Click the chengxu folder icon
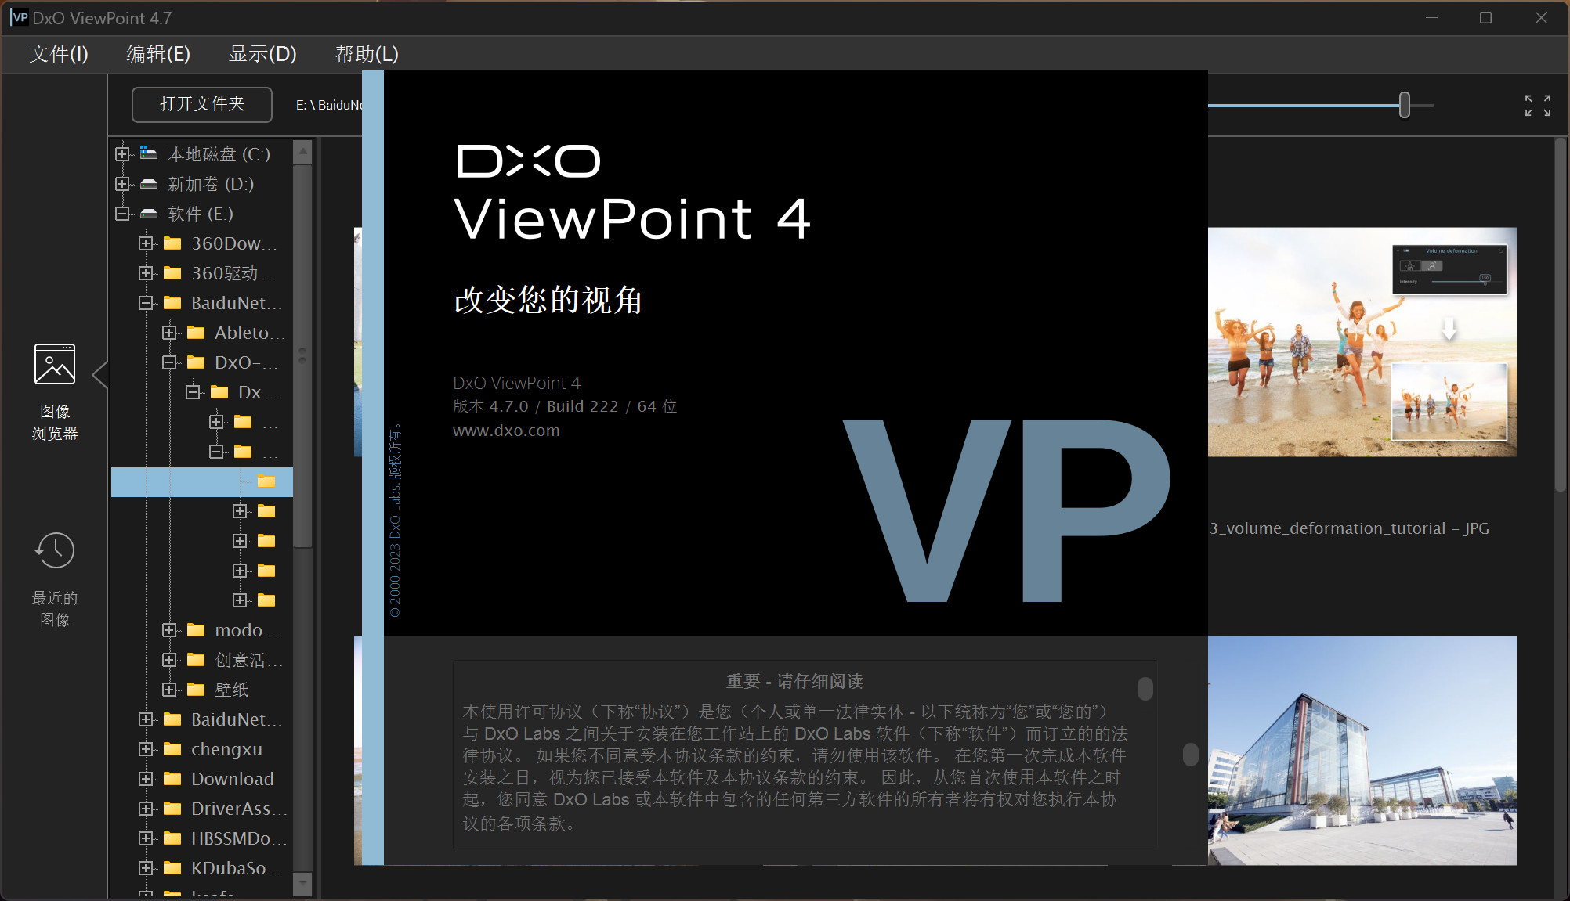The image size is (1570, 901). point(172,749)
